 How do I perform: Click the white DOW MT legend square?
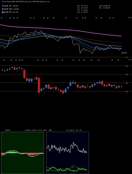coord(3,9)
